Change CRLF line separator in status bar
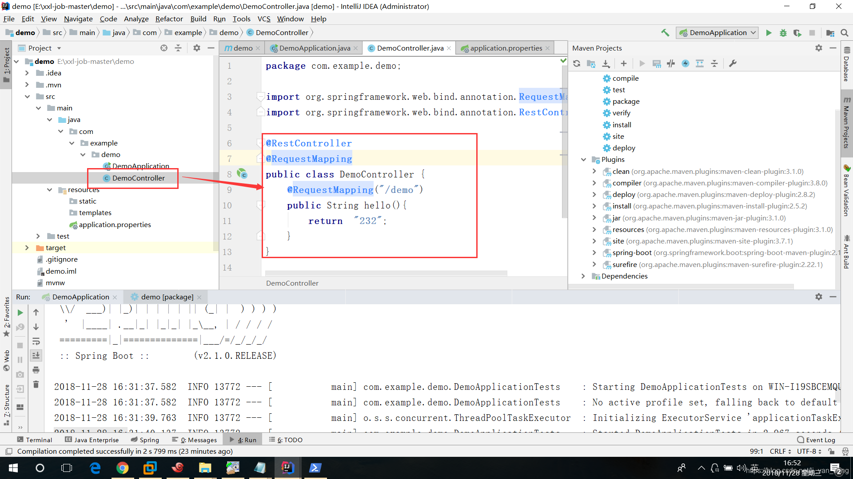This screenshot has width=853, height=479. tap(780, 452)
